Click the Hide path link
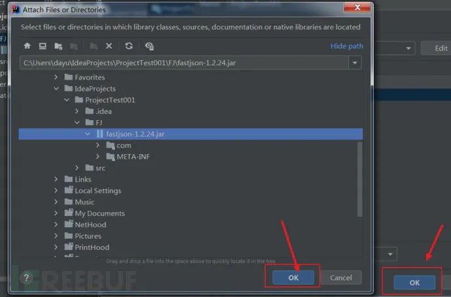Viewport: 451px width, 297px height. [346, 46]
